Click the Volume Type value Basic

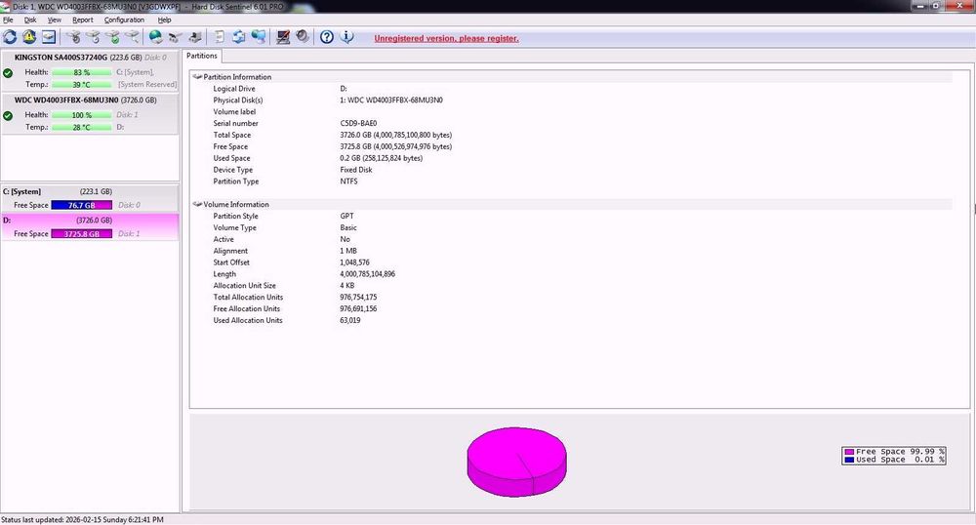pos(348,227)
